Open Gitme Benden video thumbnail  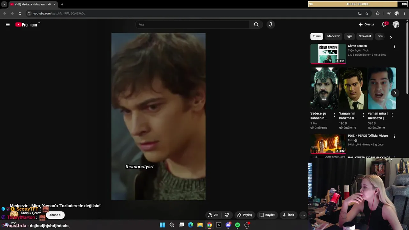(328, 54)
